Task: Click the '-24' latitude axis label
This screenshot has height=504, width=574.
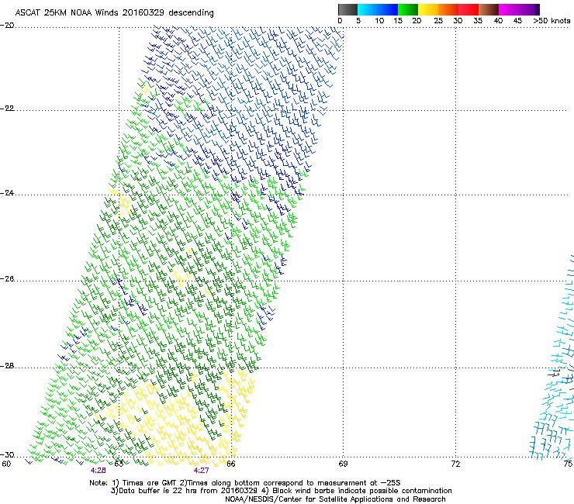Action: (x=7, y=193)
